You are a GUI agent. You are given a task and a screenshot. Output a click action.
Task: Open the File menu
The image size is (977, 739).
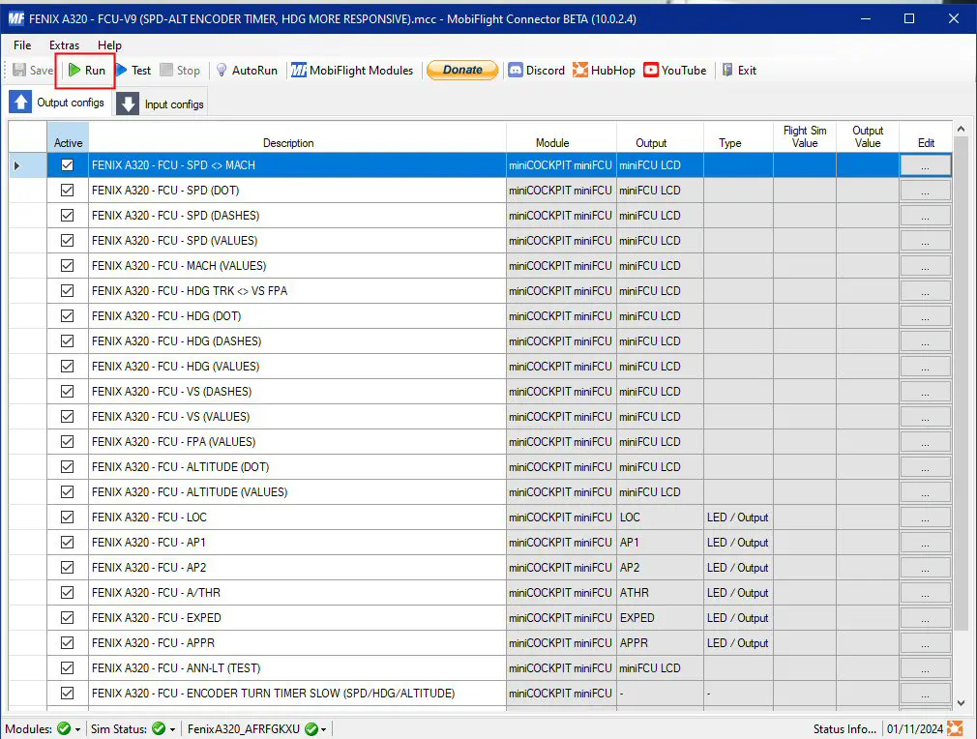point(22,44)
